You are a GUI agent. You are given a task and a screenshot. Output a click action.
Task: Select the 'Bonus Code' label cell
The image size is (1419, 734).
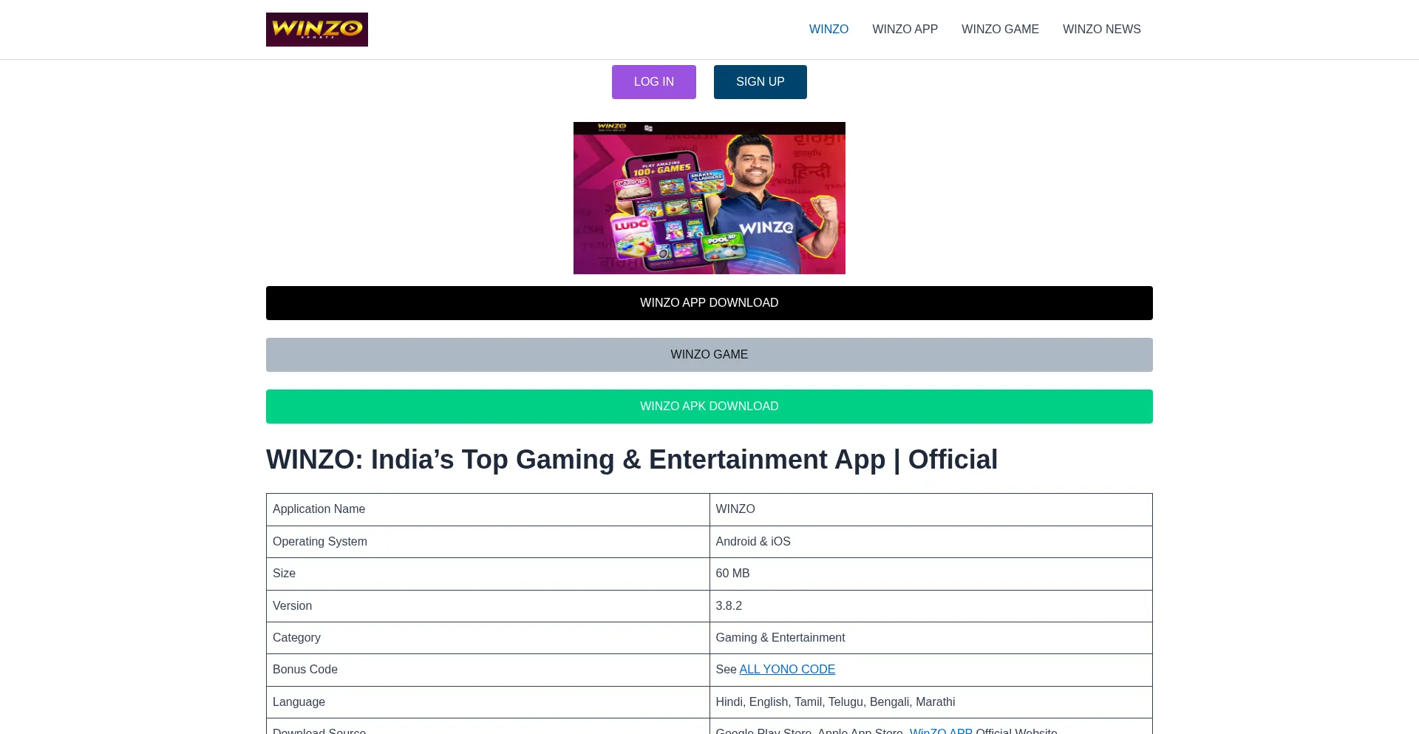point(488,670)
